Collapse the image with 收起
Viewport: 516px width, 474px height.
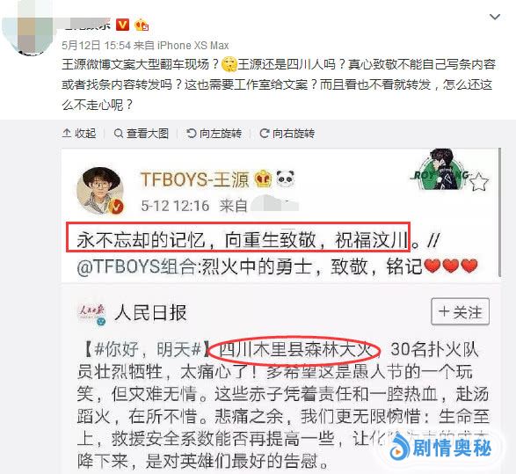[79, 134]
